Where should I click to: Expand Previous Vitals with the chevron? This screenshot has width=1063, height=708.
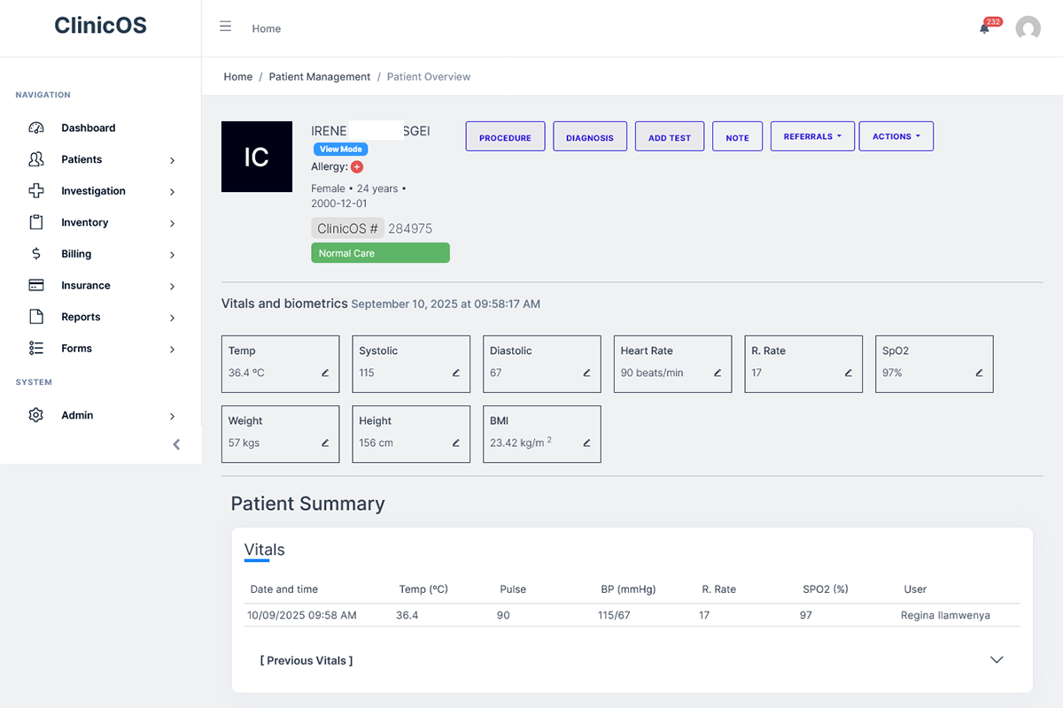(997, 659)
